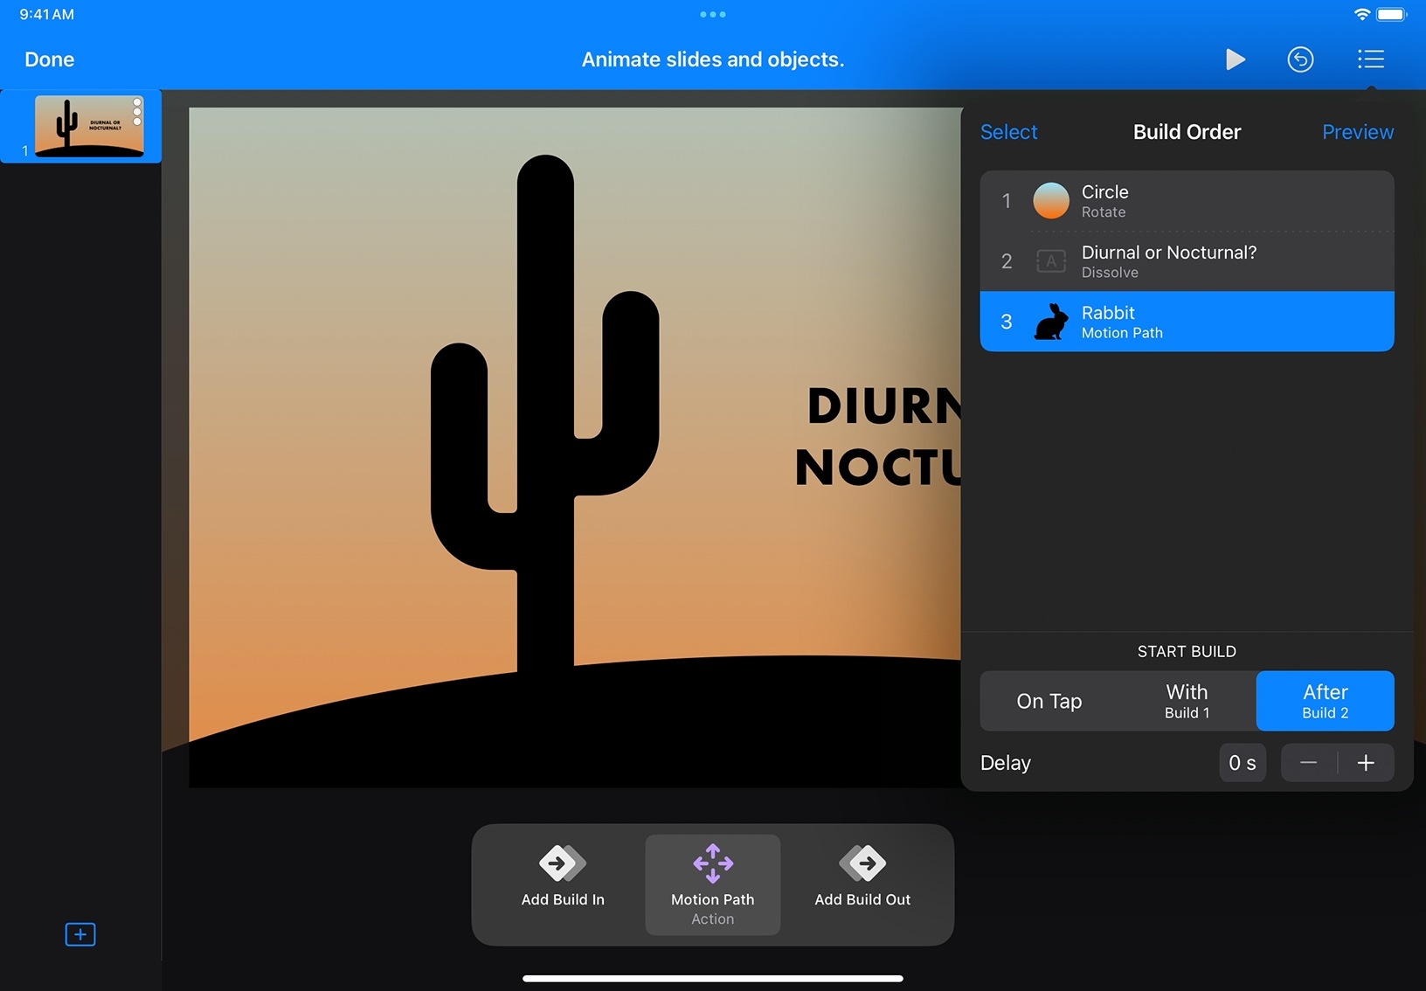Increase delay with plus stepper
This screenshot has width=1426, height=991.
pyautogui.click(x=1366, y=763)
